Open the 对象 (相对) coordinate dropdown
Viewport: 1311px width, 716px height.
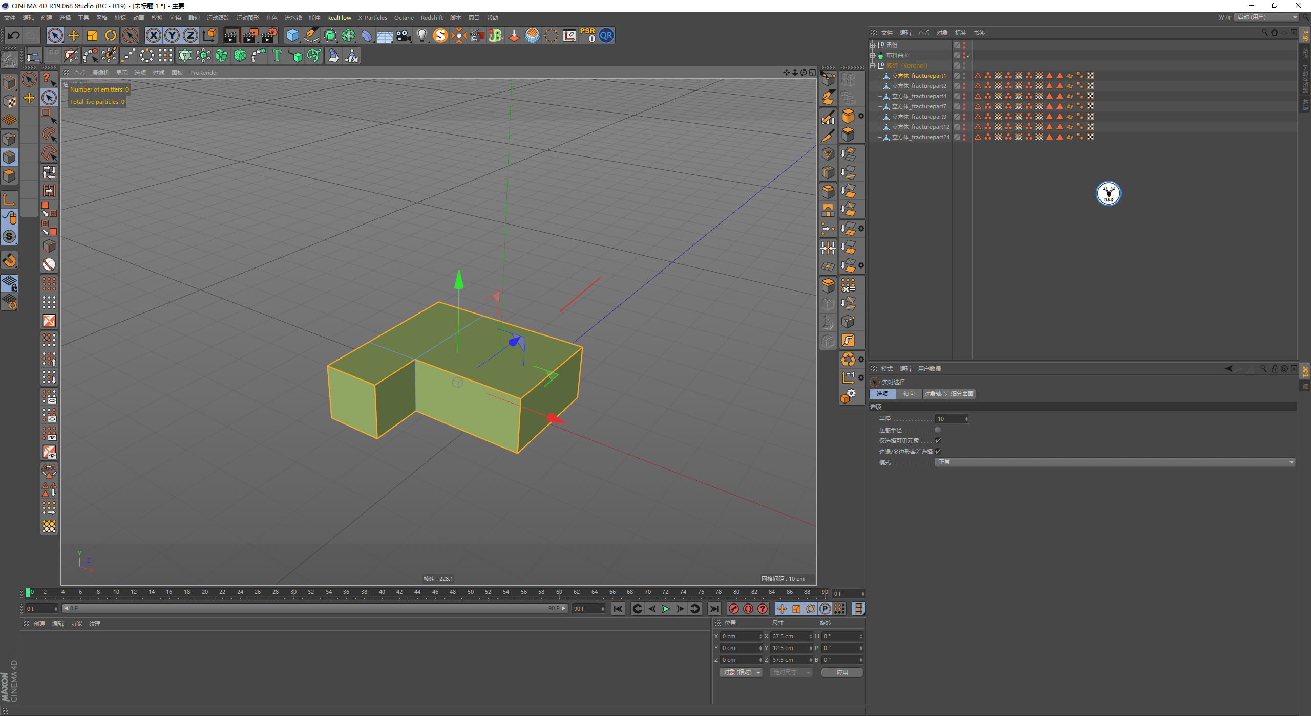tap(741, 672)
